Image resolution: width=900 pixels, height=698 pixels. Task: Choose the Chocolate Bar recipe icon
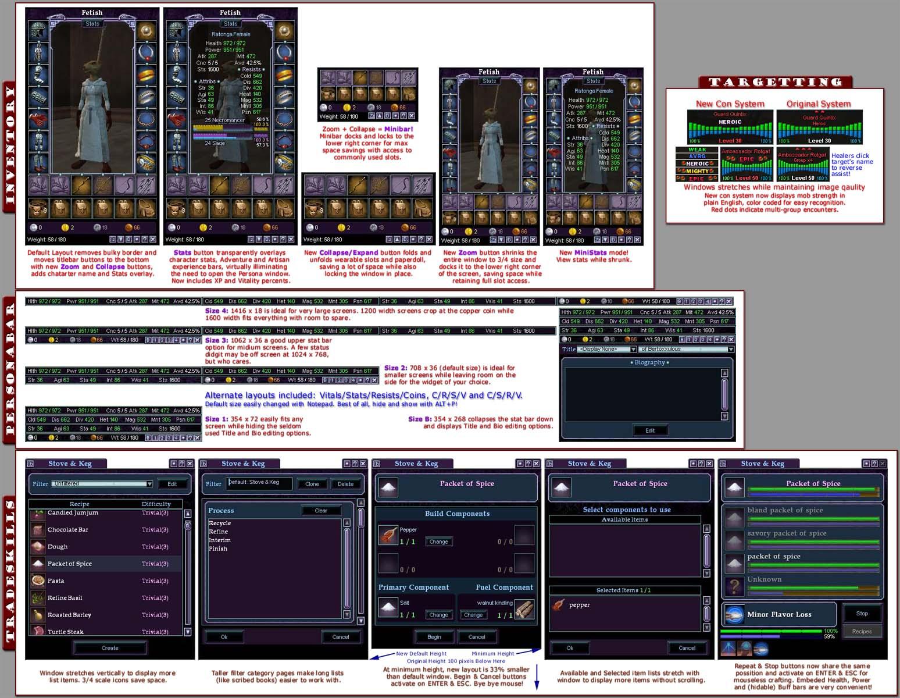[38, 530]
